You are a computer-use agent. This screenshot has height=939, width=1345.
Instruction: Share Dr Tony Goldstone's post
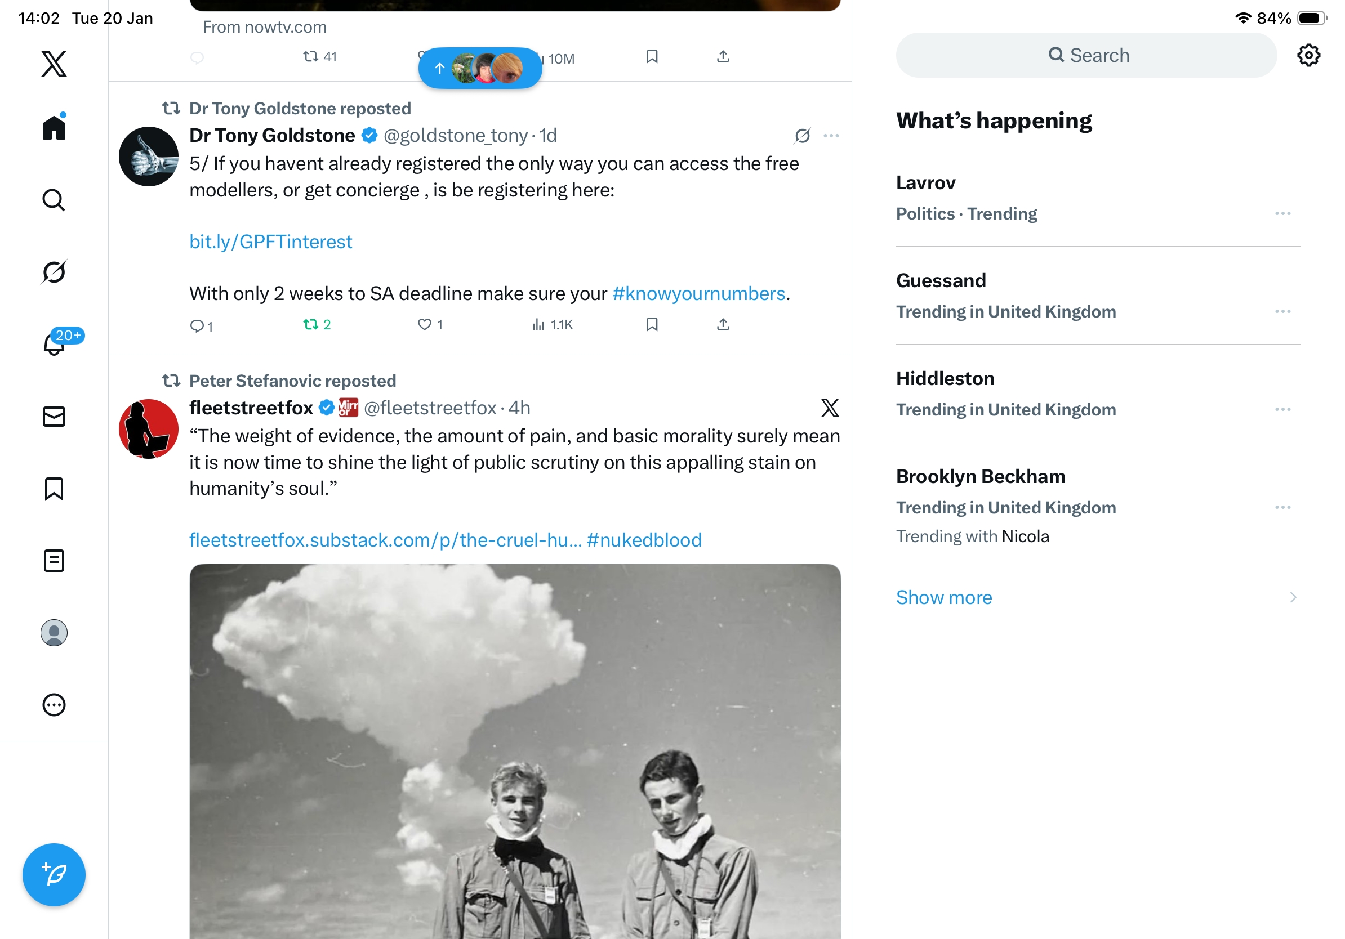coord(723,324)
